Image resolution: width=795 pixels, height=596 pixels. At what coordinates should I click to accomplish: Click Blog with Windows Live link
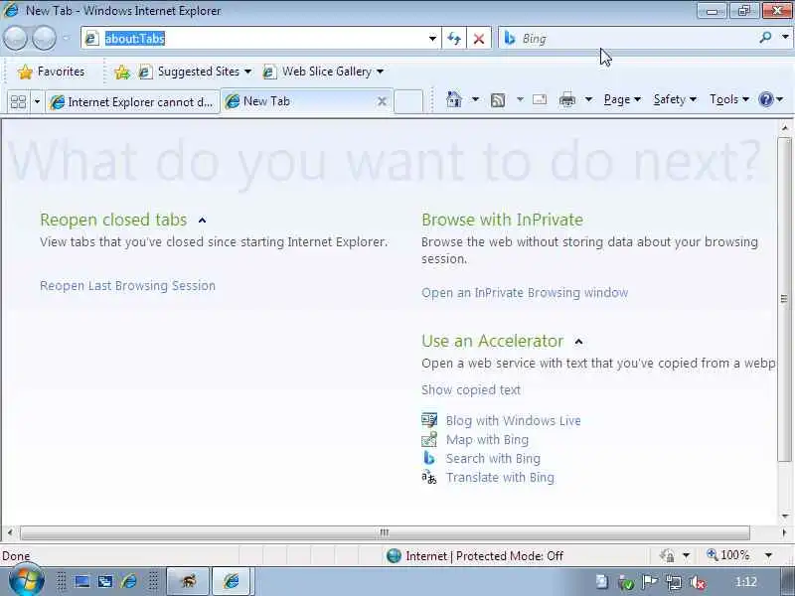[x=513, y=420]
